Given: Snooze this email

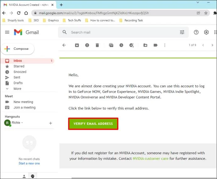Looking at the screenshot, I should click(121, 45).
